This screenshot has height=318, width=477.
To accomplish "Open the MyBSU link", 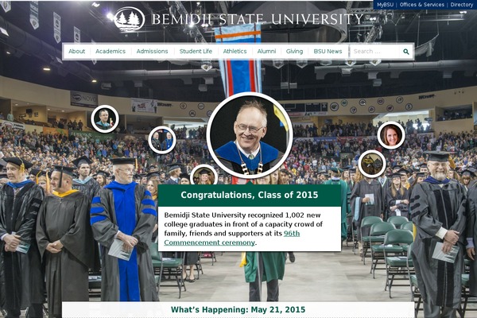I will pyautogui.click(x=385, y=5).
